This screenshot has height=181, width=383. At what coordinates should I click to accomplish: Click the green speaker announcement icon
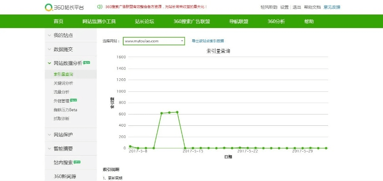(99, 7)
